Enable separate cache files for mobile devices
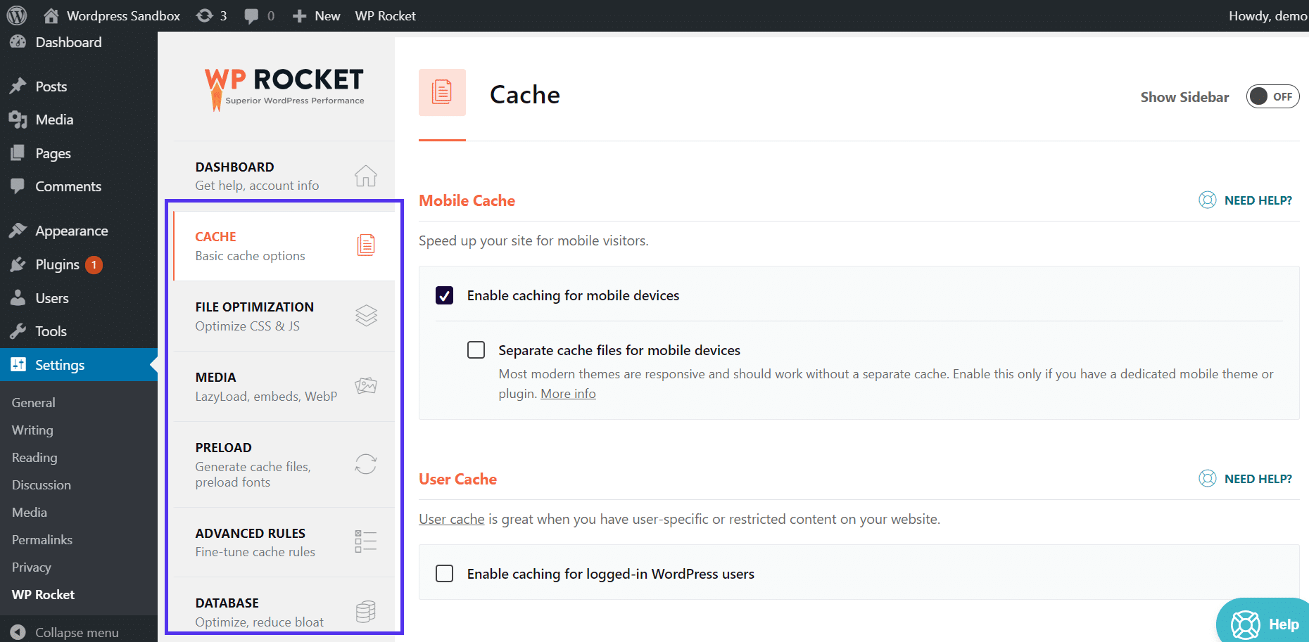The width and height of the screenshot is (1309, 642). (476, 349)
